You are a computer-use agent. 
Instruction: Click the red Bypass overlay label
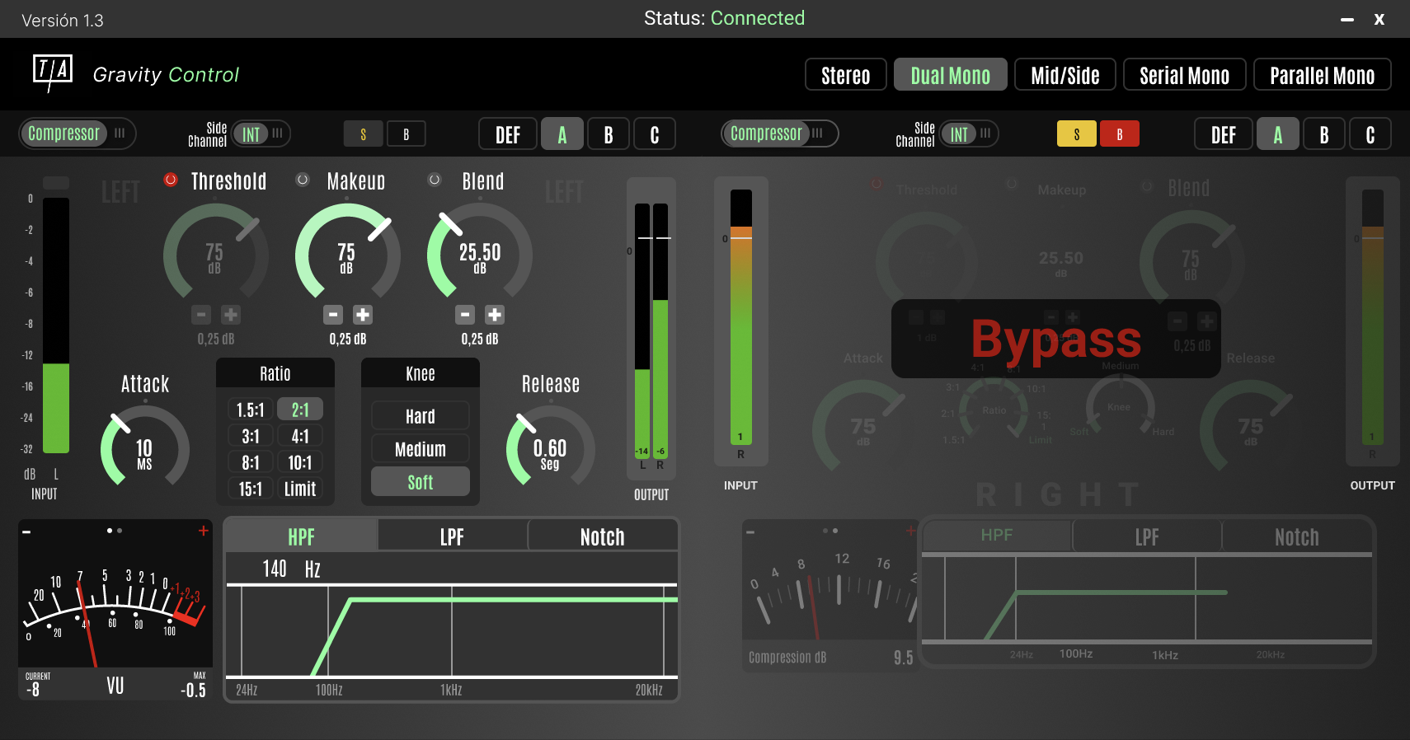pyautogui.click(x=1056, y=339)
